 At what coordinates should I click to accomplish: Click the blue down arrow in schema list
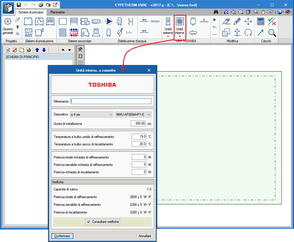click(x=44, y=50)
